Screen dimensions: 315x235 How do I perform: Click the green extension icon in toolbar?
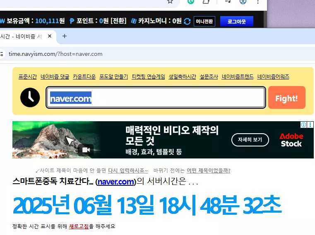(x=191, y=2)
